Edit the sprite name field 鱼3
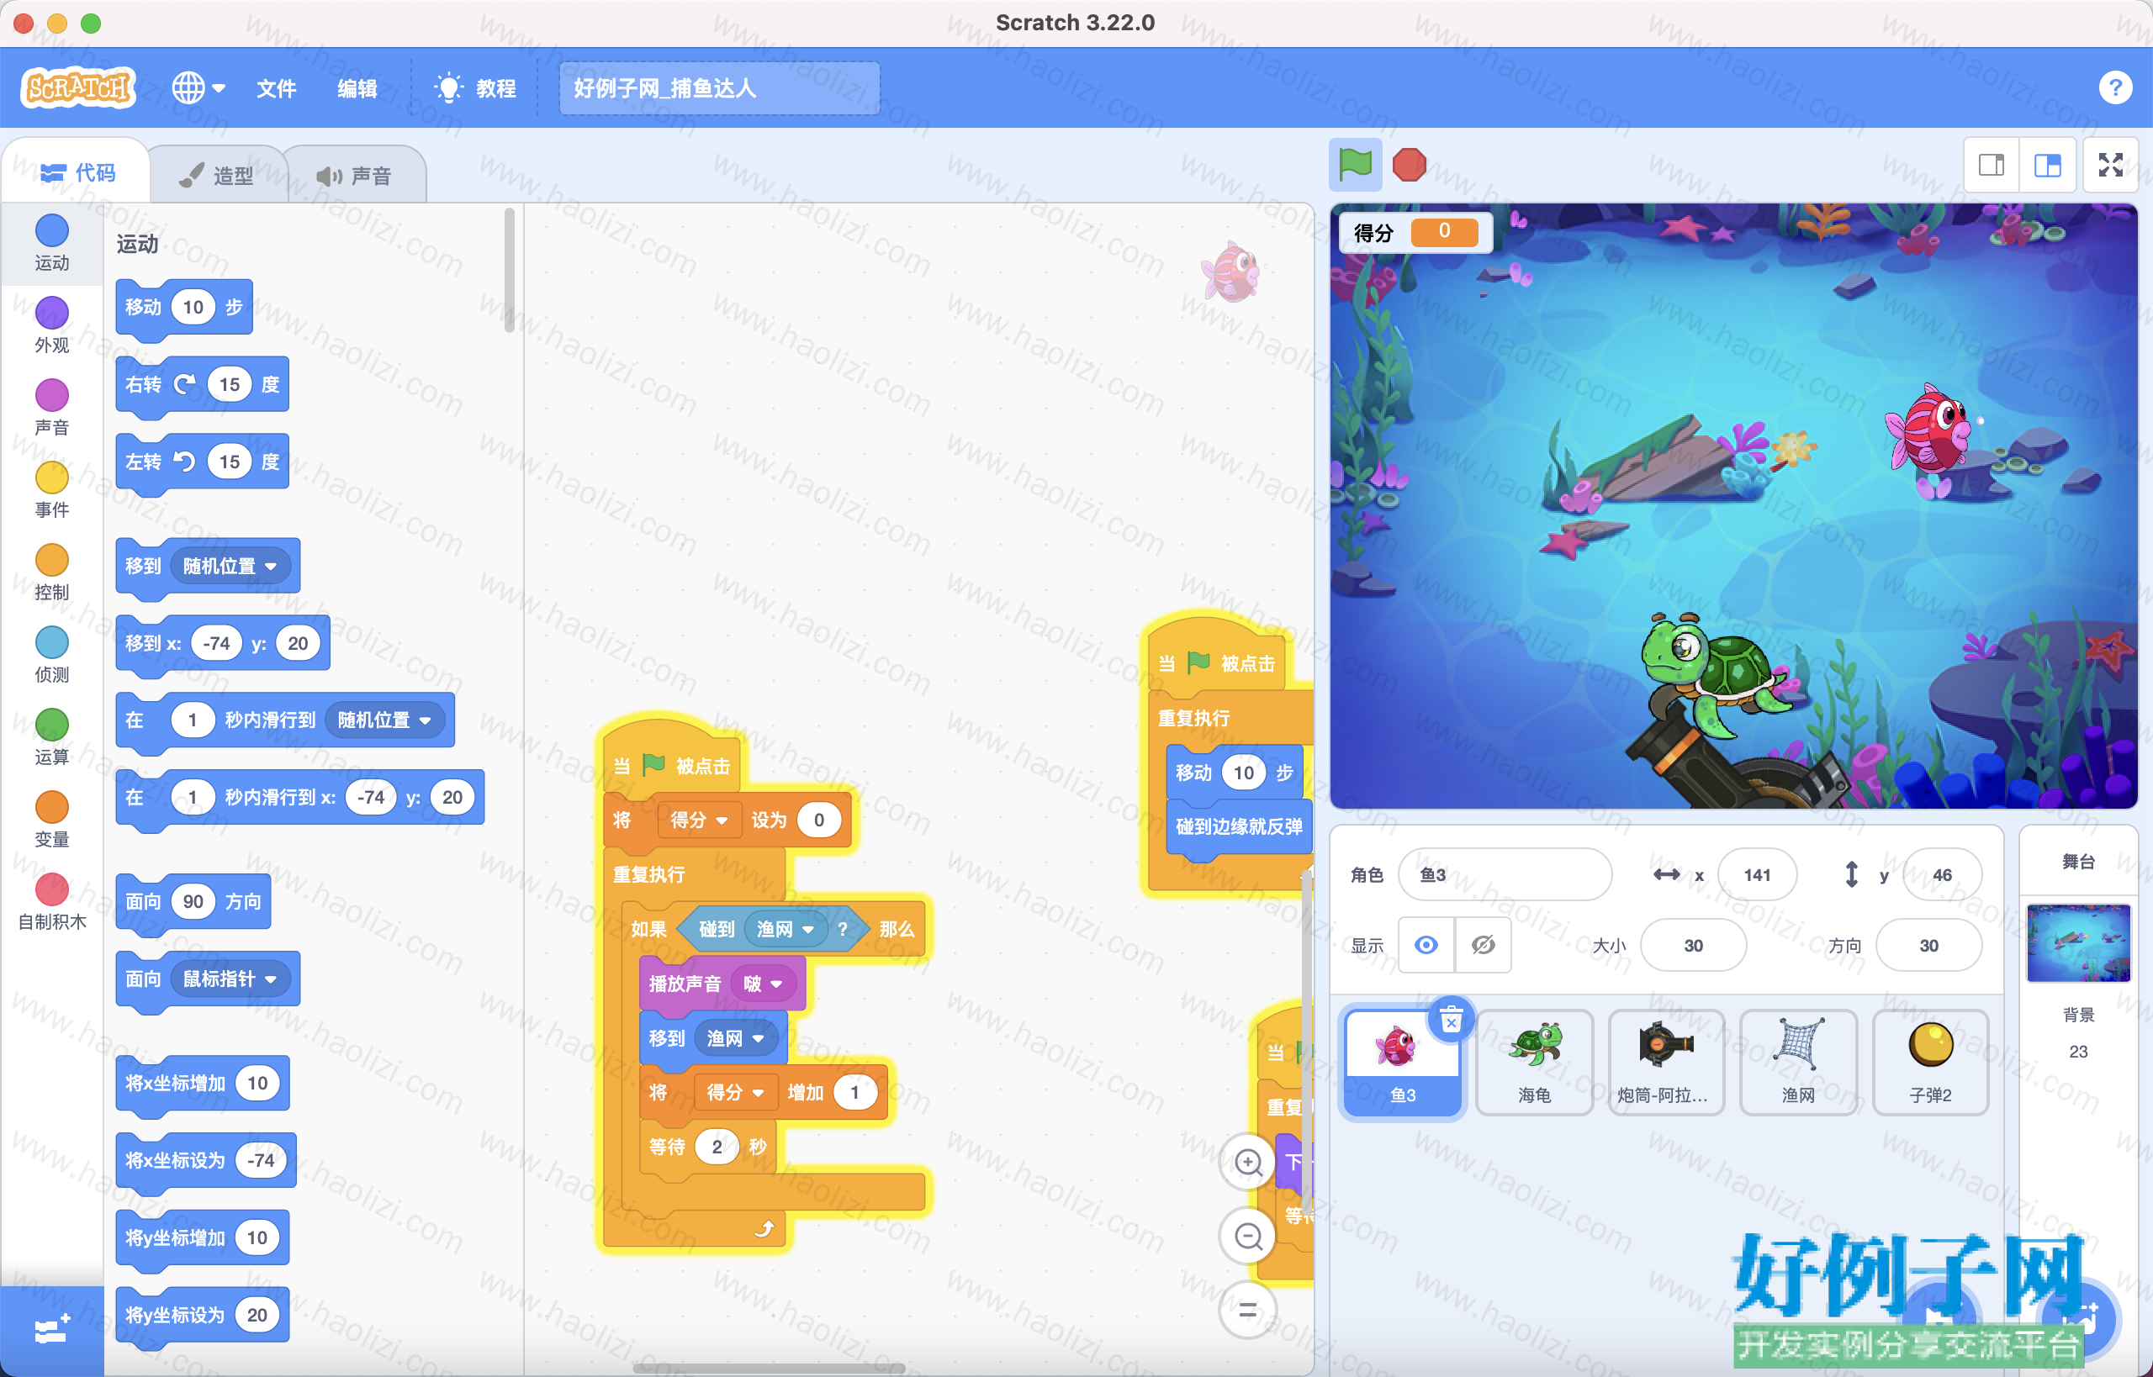 [1505, 873]
